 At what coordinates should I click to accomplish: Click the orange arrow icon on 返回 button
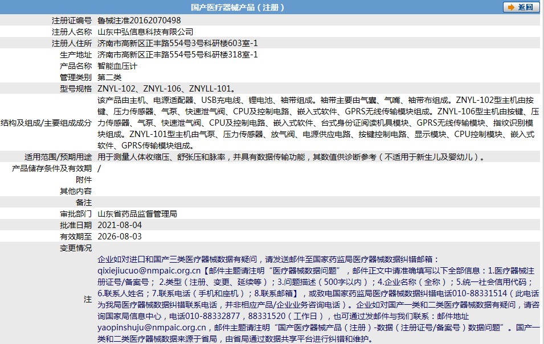511,7
